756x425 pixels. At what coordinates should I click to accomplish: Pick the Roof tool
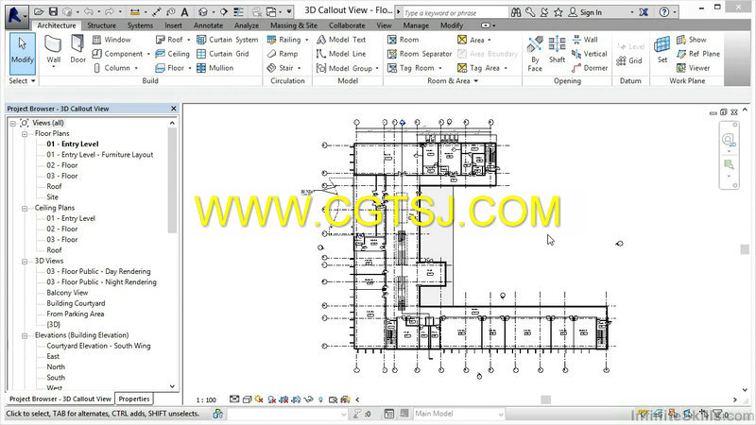pyautogui.click(x=169, y=40)
